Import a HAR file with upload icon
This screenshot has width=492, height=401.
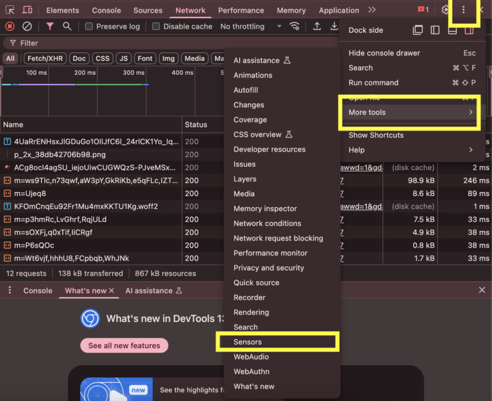click(x=317, y=26)
